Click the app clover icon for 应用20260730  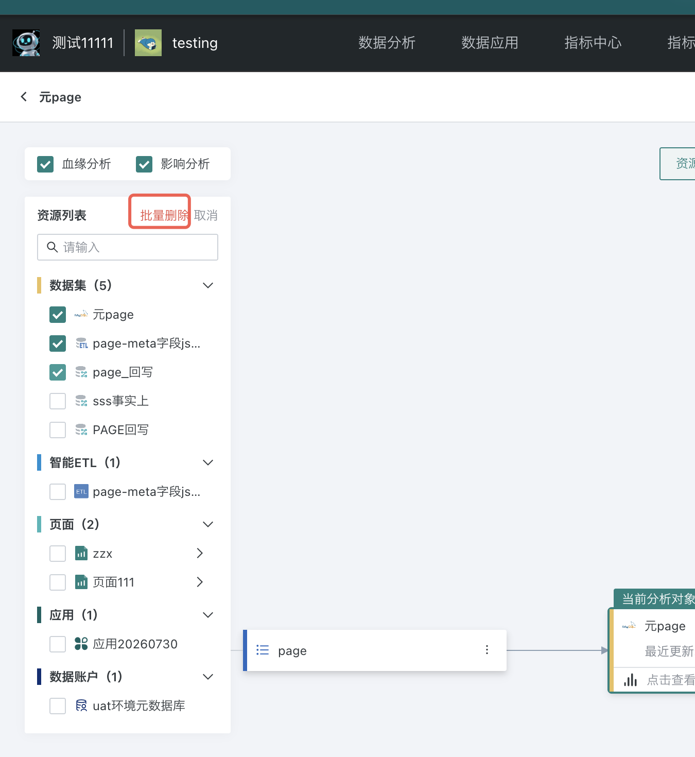81,644
